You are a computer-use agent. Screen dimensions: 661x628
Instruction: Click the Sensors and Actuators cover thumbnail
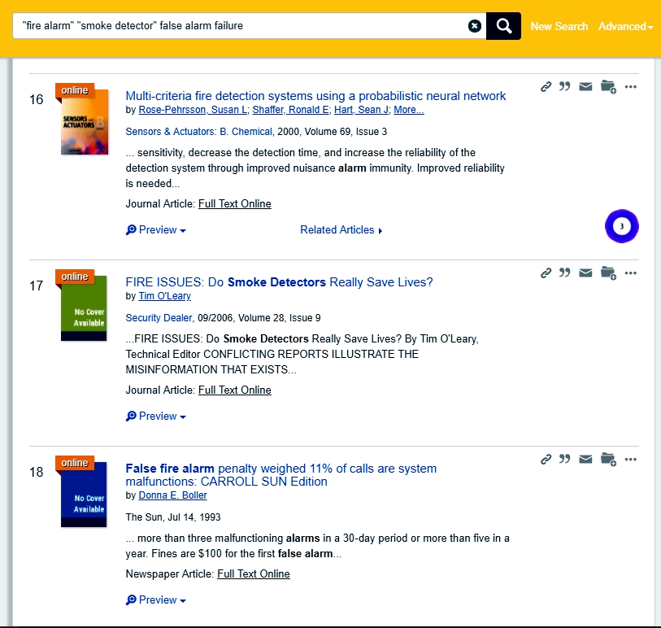point(84,122)
